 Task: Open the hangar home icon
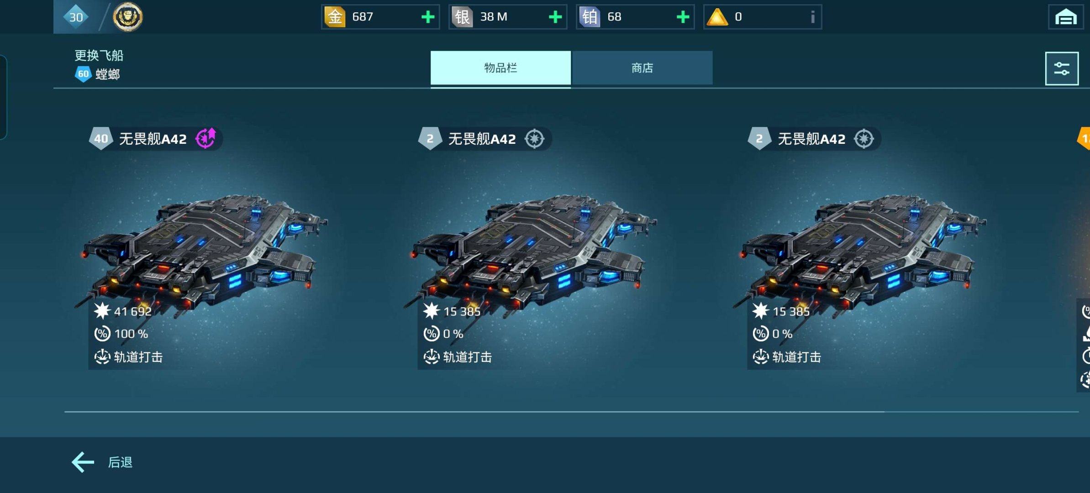click(1066, 17)
